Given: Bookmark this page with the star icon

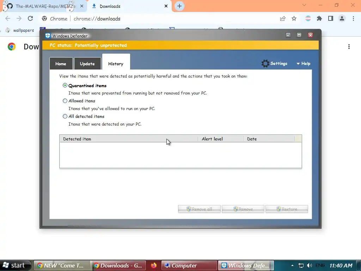Looking at the screenshot, I should pos(294,18).
